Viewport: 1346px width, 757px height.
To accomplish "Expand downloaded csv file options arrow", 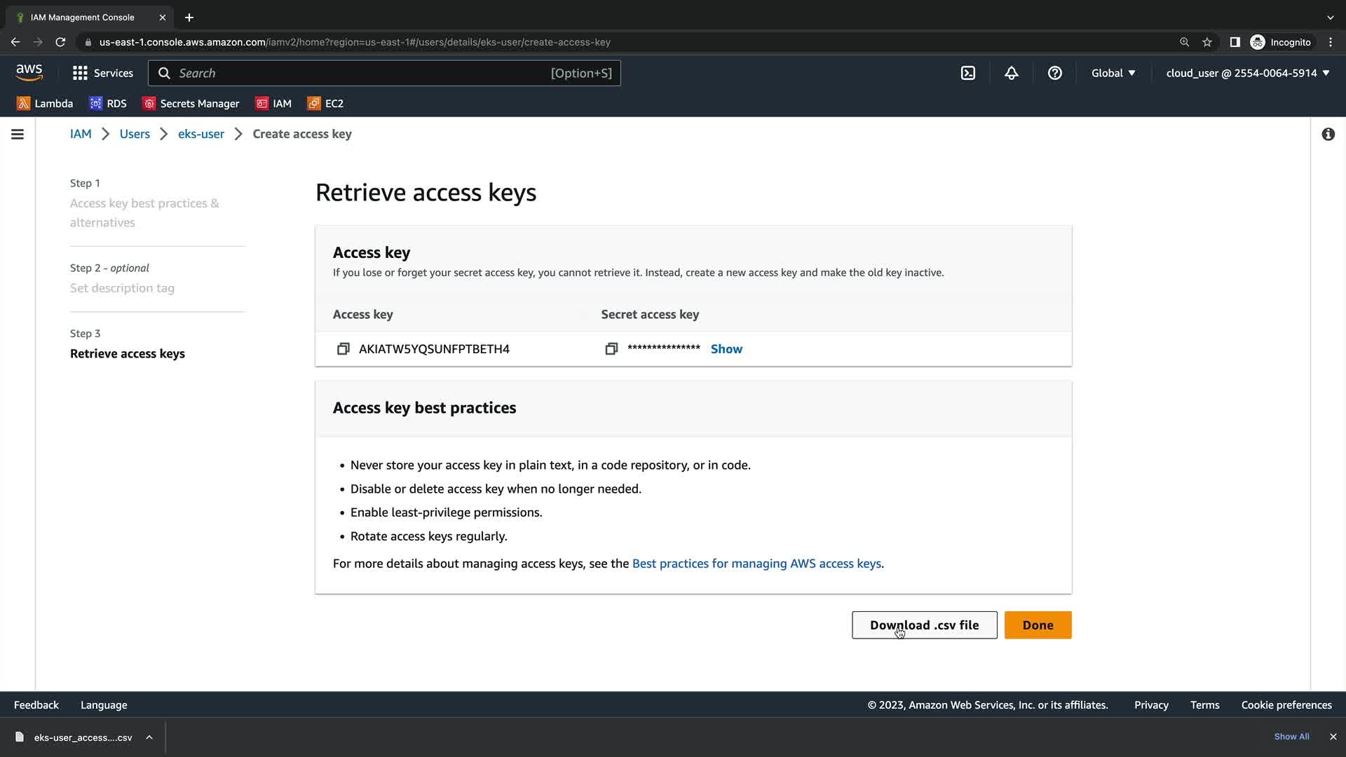I will click(x=149, y=737).
